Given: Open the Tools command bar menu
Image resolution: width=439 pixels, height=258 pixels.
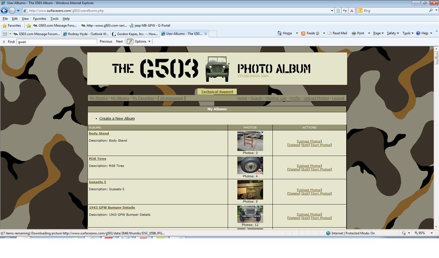Looking at the screenshot, I should point(408,33).
